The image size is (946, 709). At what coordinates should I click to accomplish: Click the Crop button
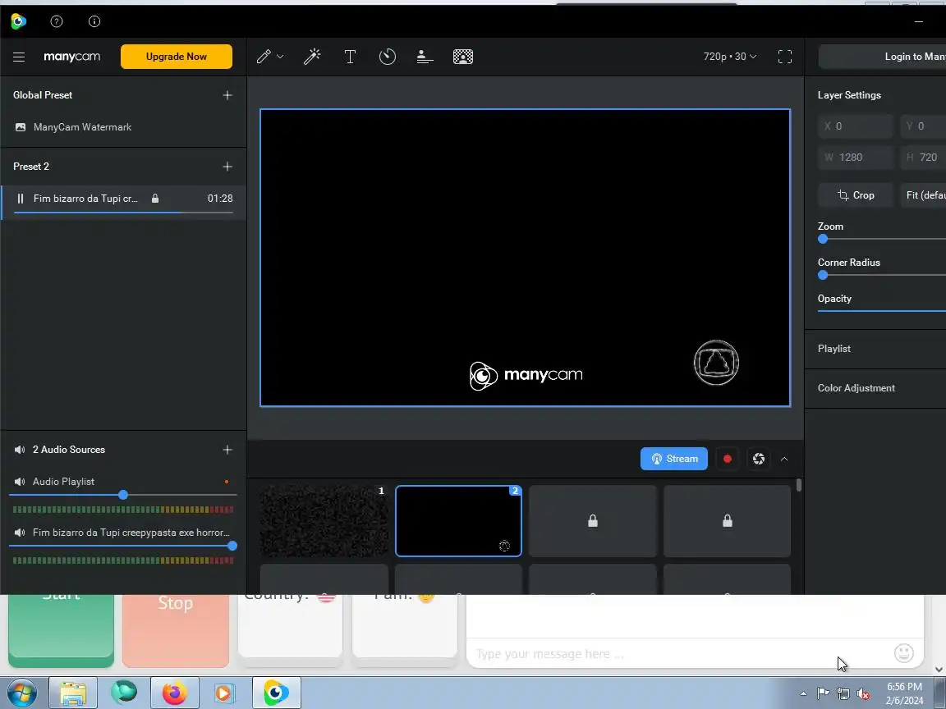(x=855, y=195)
